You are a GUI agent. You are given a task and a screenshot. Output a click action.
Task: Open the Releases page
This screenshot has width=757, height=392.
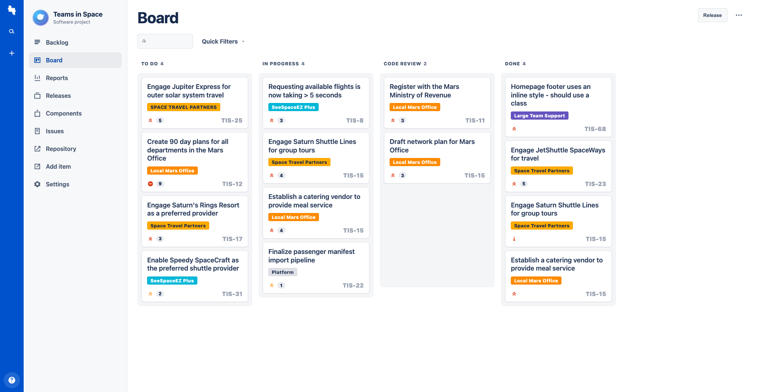(x=58, y=96)
